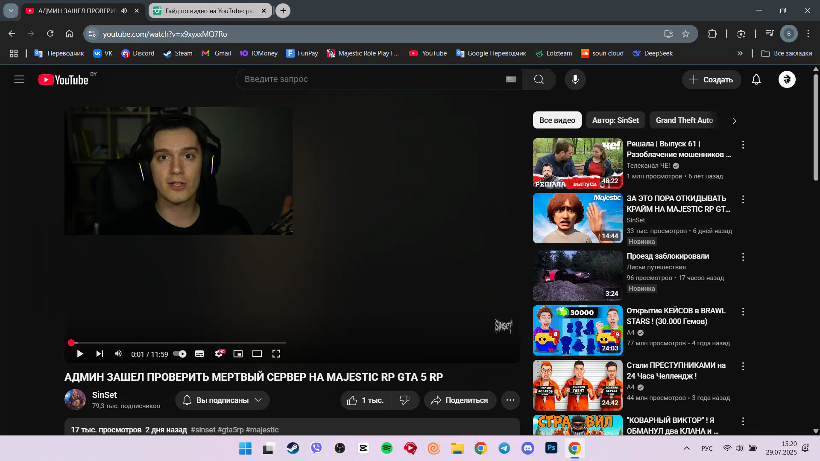Bookmark this page with the star

685,34
